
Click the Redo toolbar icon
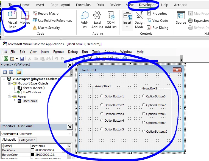coord(63,59)
